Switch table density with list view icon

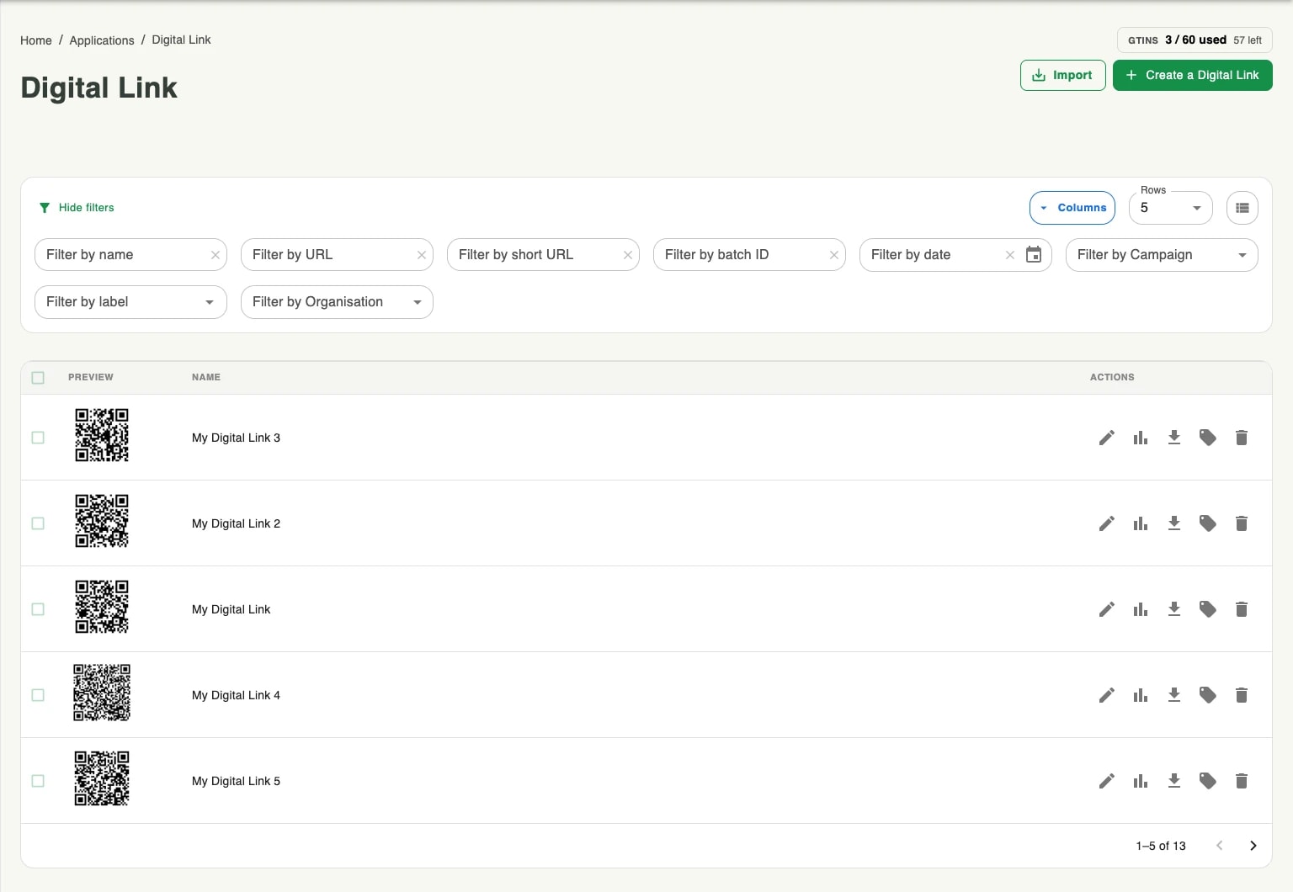(x=1242, y=208)
